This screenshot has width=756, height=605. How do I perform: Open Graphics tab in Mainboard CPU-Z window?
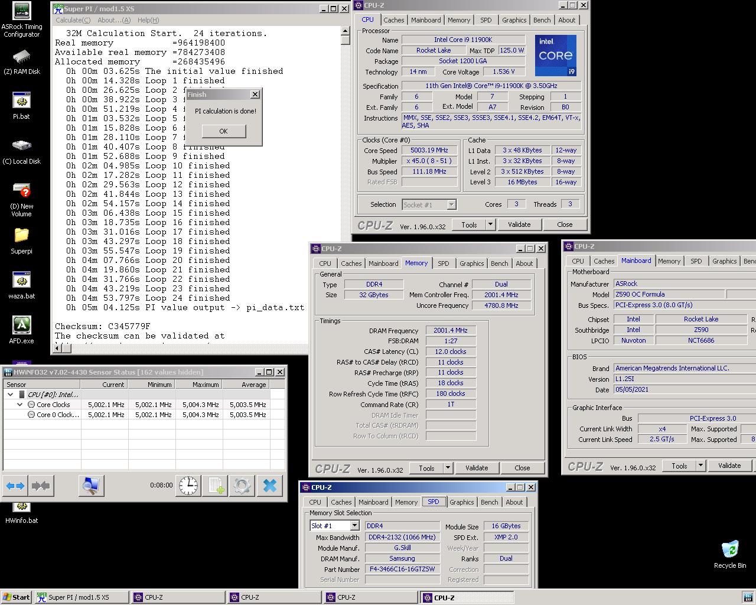[x=724, y=261]
